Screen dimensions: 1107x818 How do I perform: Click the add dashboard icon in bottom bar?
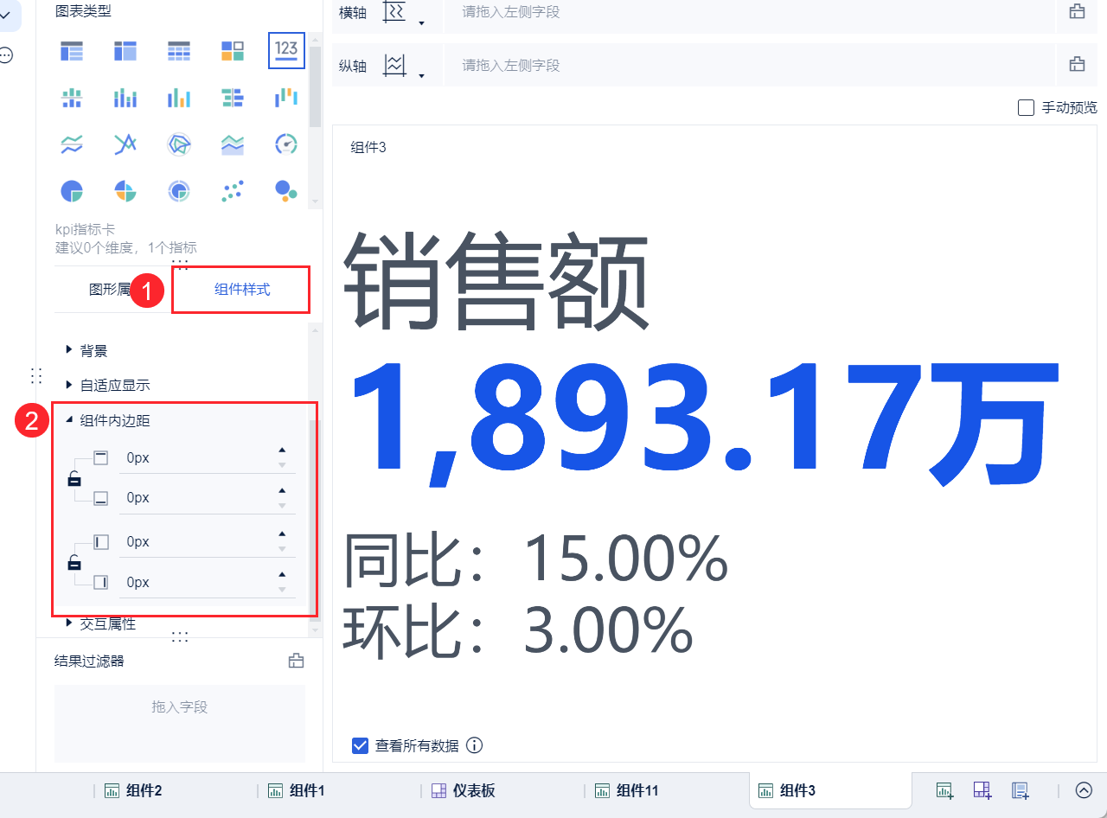(982, 790)
